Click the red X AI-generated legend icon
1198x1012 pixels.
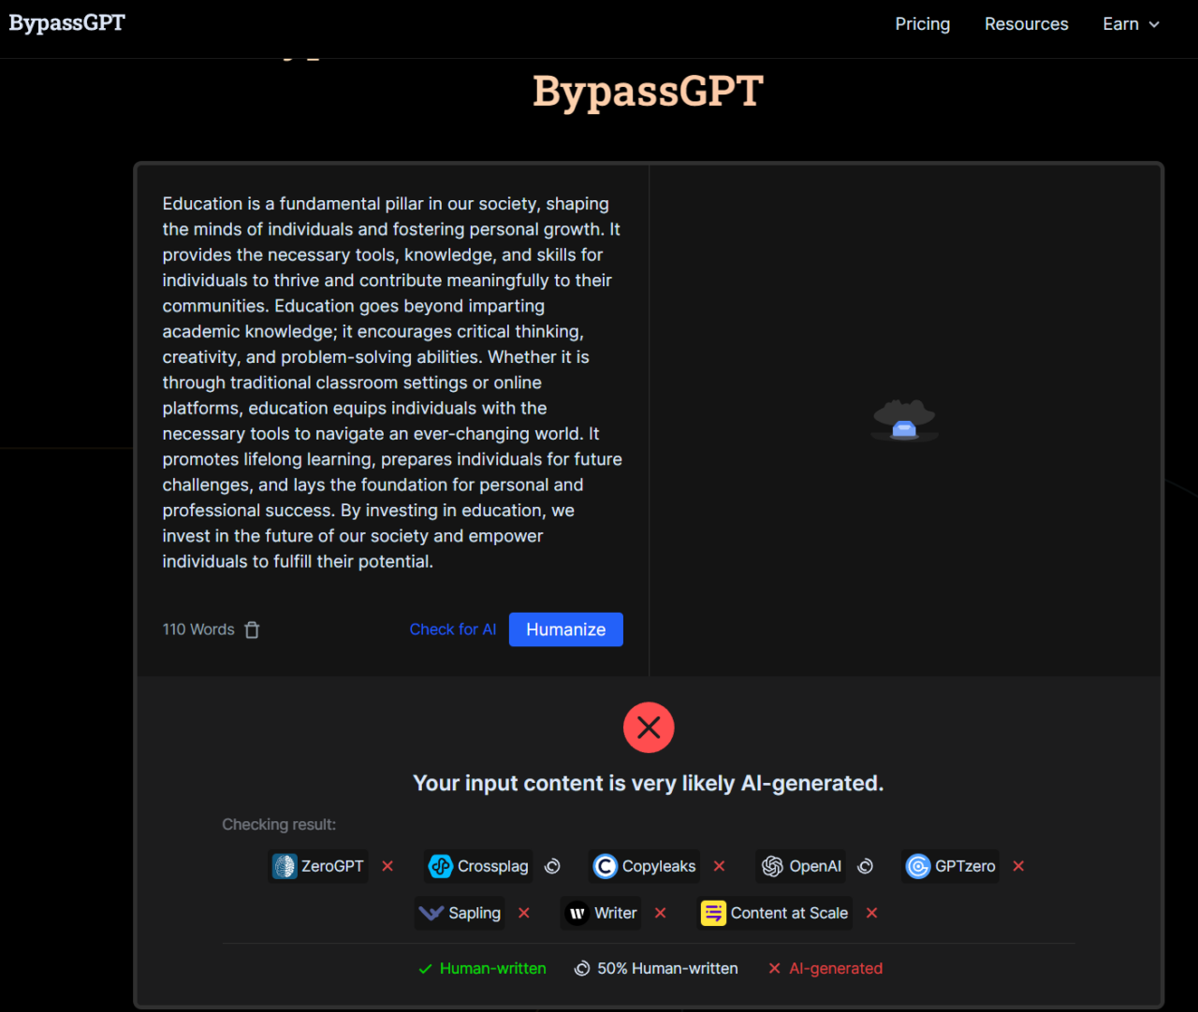[775, 969]
